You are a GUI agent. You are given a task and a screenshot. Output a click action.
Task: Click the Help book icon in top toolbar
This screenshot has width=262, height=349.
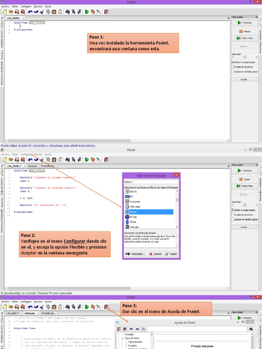tap(106, 12)
